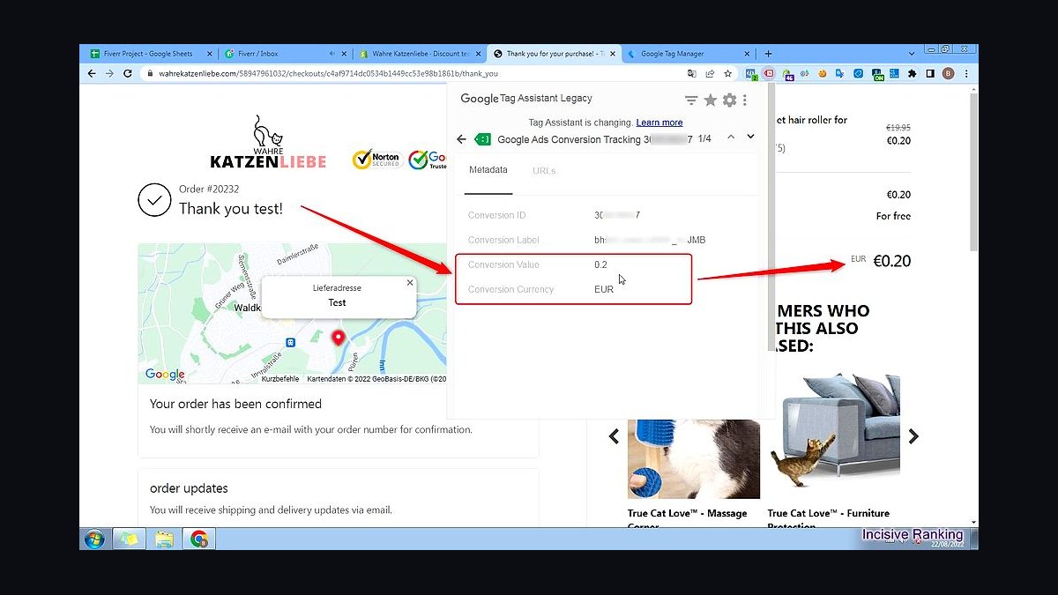Click the green tag icon beside Google Ads Conversion Tracking
This screenshot has height=595, width=1058.
[482, 139]
